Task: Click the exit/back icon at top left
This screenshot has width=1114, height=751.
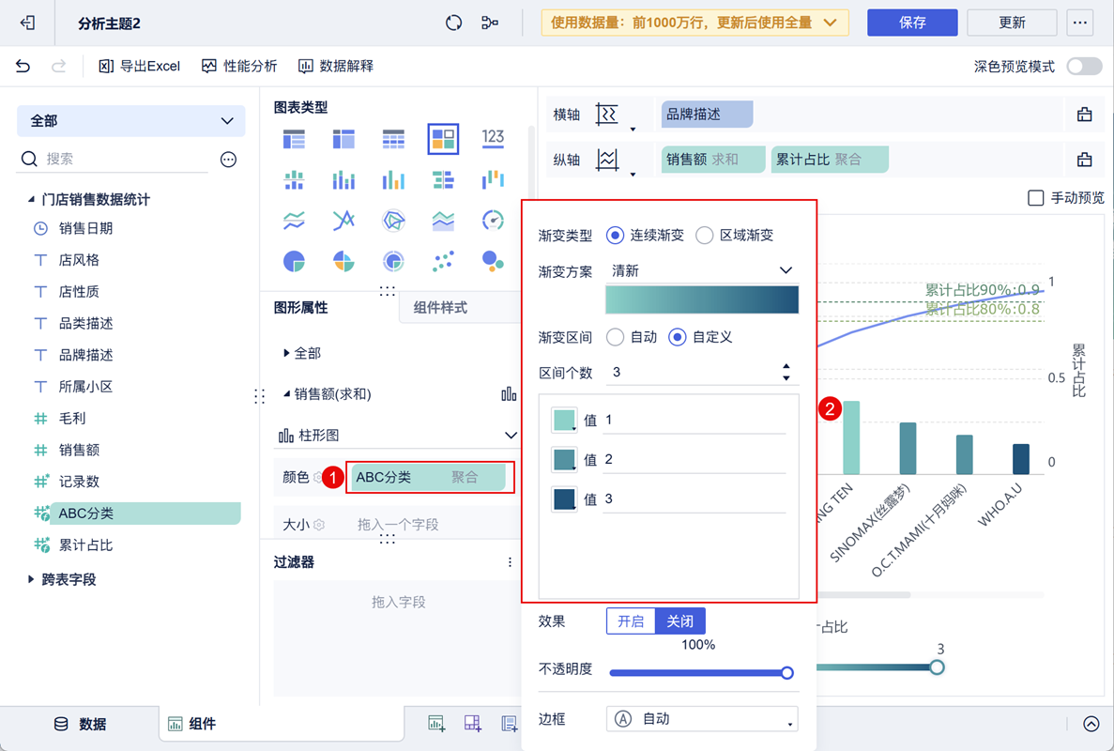Action: 28,23
